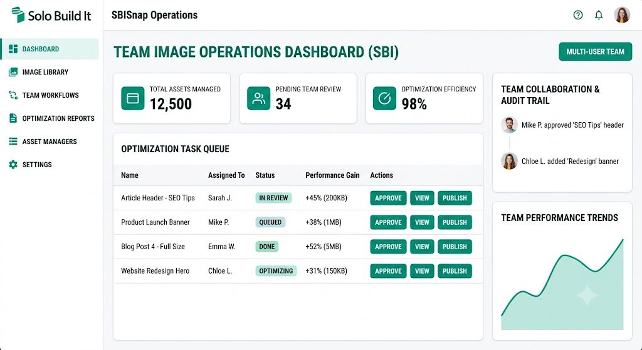Publish Blog Post 4 - Full Size
The height and width of the screenshot is (350, 642).
pos(455,247)
